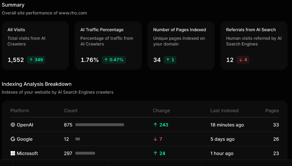This screenshot has width=292, height=166.
Task: Click the 12 referrals value
Action: 230,60
